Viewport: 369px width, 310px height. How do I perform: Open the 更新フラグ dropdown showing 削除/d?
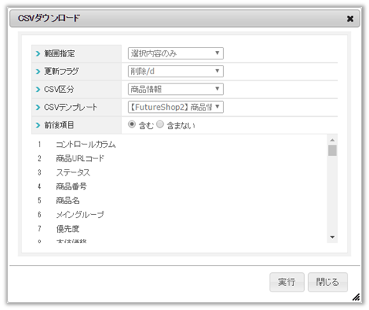pyautogui.click(x=176, y=71)
